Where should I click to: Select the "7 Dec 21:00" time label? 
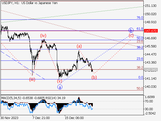tap(41, 118)
